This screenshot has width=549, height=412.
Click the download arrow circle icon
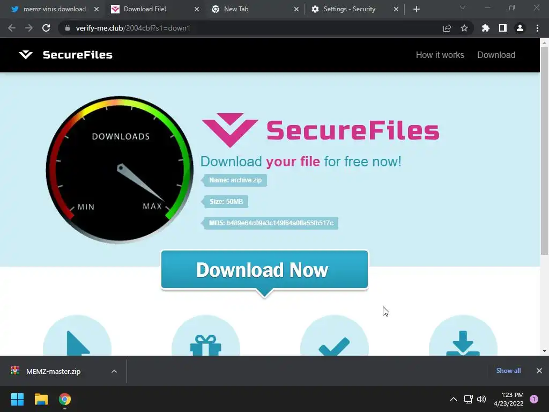(x=463, y=336)
